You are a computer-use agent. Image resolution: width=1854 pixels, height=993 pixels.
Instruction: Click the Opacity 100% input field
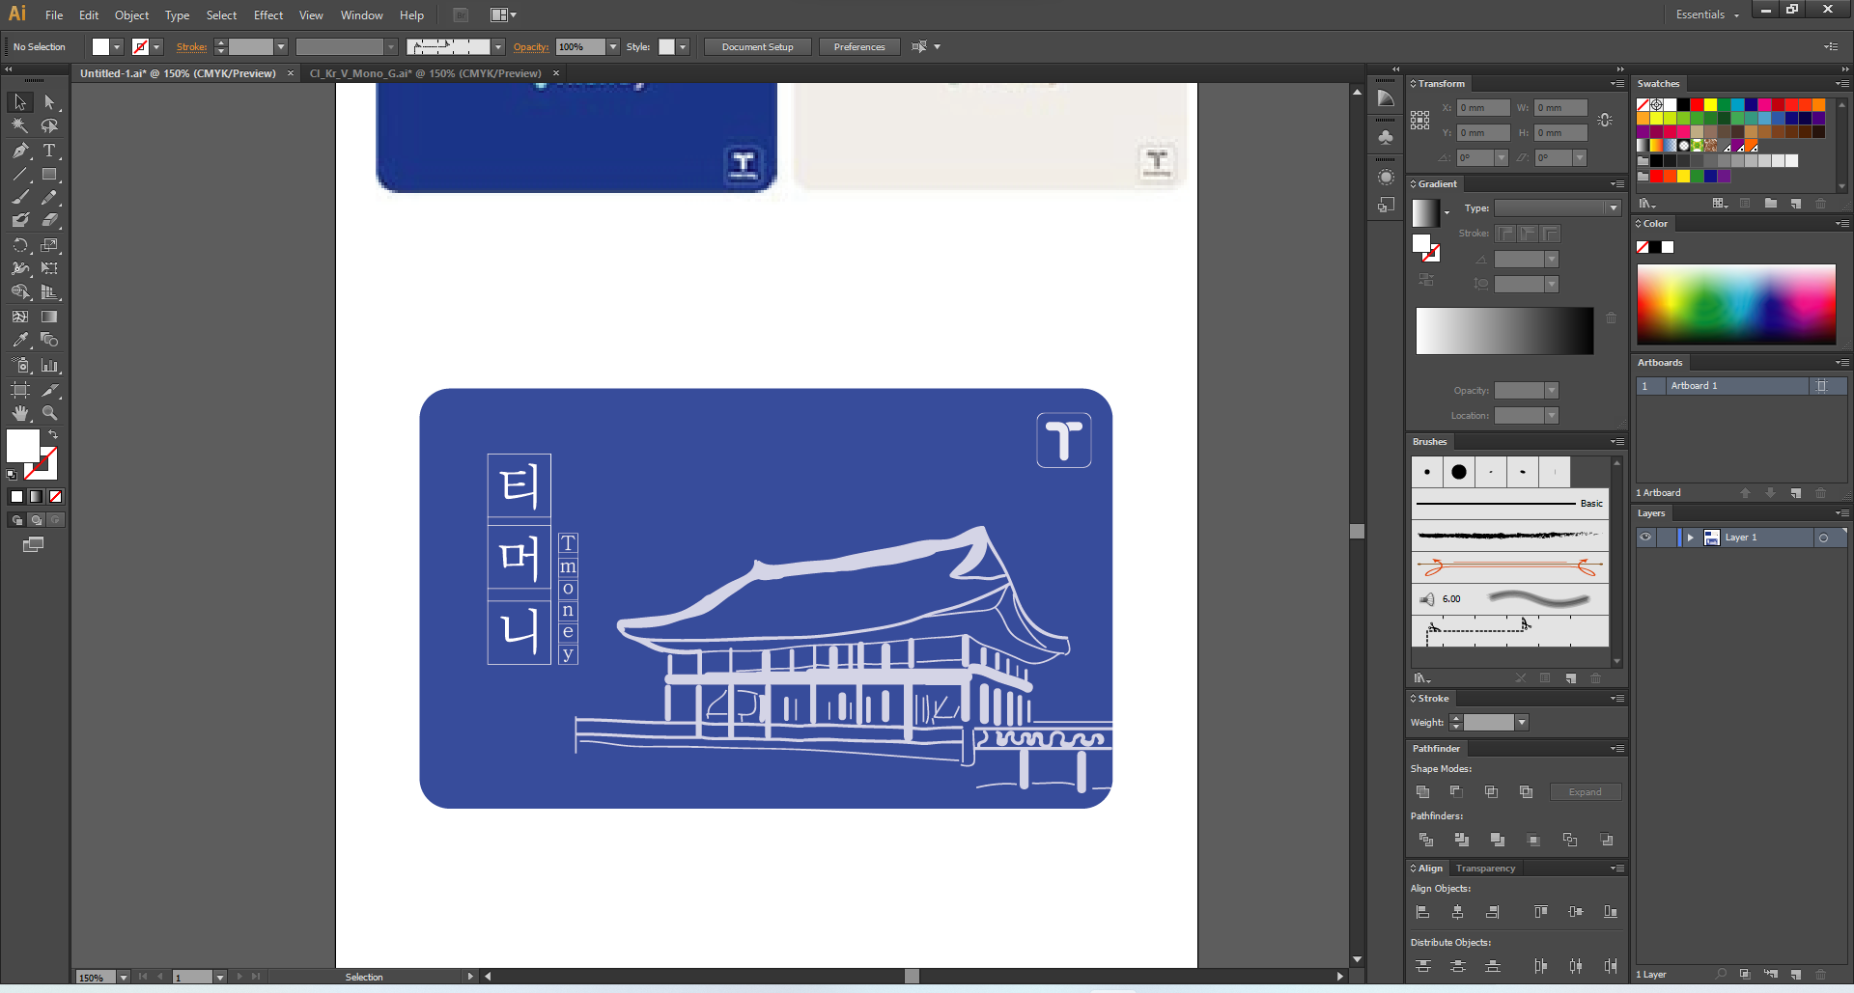pyautogui.click(x=580, y=47)
